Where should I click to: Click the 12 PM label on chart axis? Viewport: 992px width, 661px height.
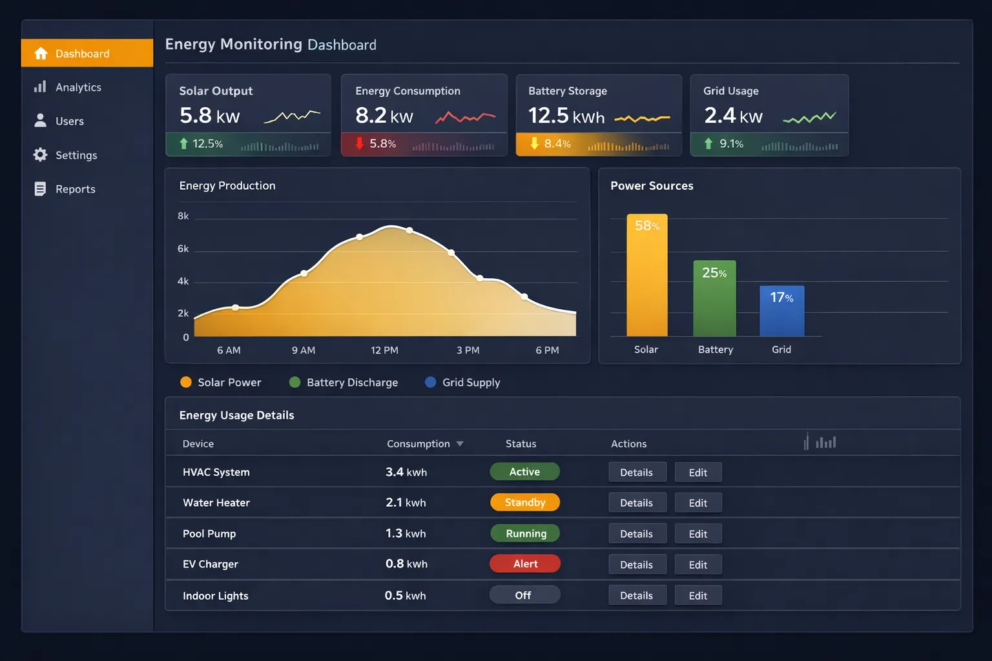[x=384, y=350]
